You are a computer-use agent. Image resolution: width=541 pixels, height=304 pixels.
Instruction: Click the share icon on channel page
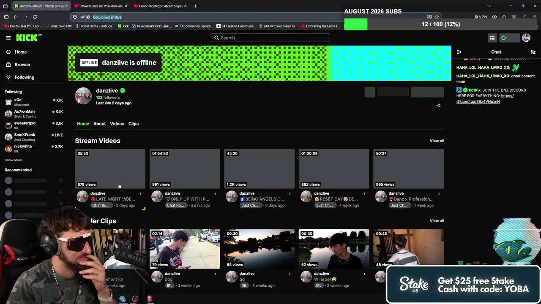(x=438, y=106)
